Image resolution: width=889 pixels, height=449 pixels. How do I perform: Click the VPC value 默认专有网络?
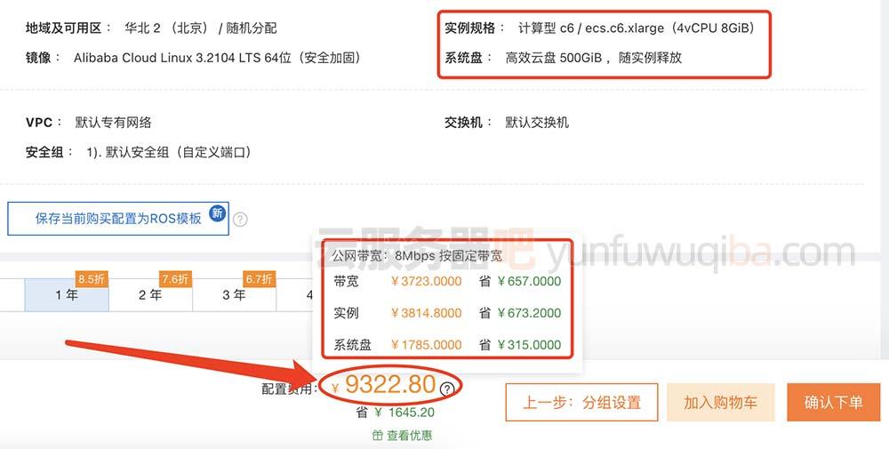[114, 123]
